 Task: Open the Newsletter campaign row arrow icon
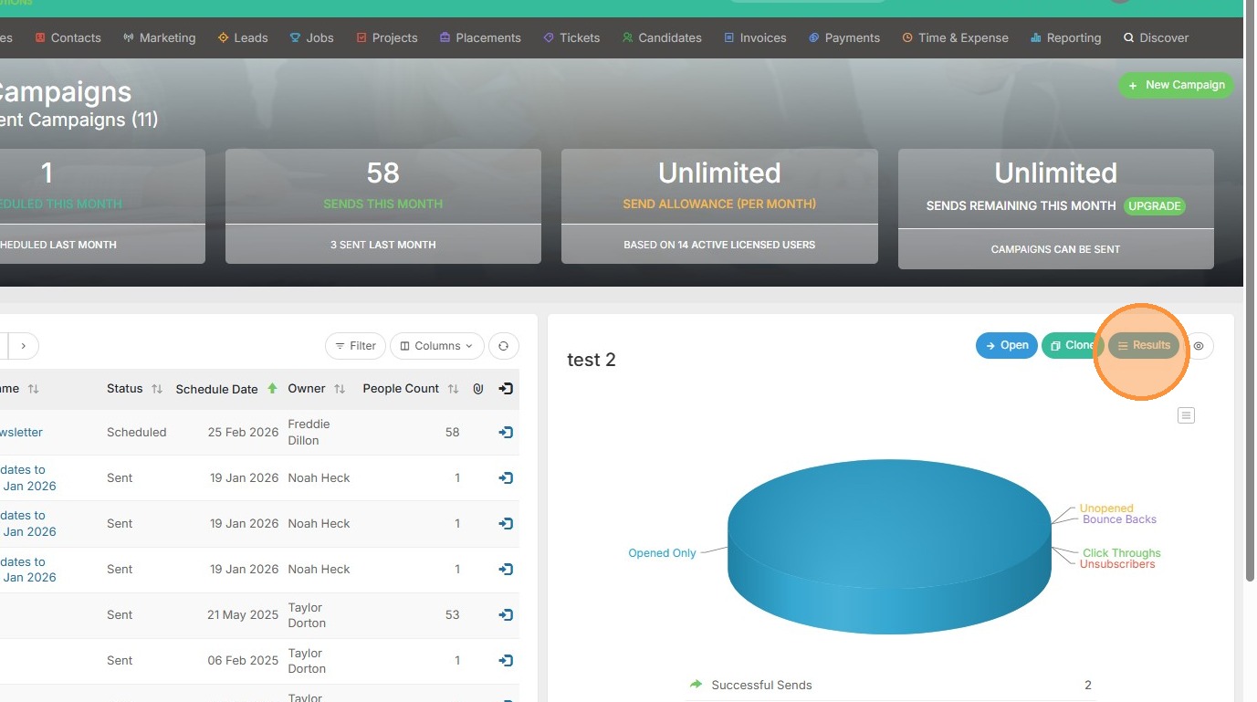click(x=506, y=432)
